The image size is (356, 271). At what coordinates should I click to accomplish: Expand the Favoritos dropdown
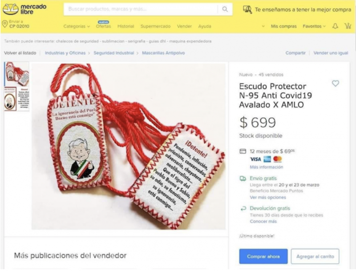pyautogui.click(x=314, y=26)
